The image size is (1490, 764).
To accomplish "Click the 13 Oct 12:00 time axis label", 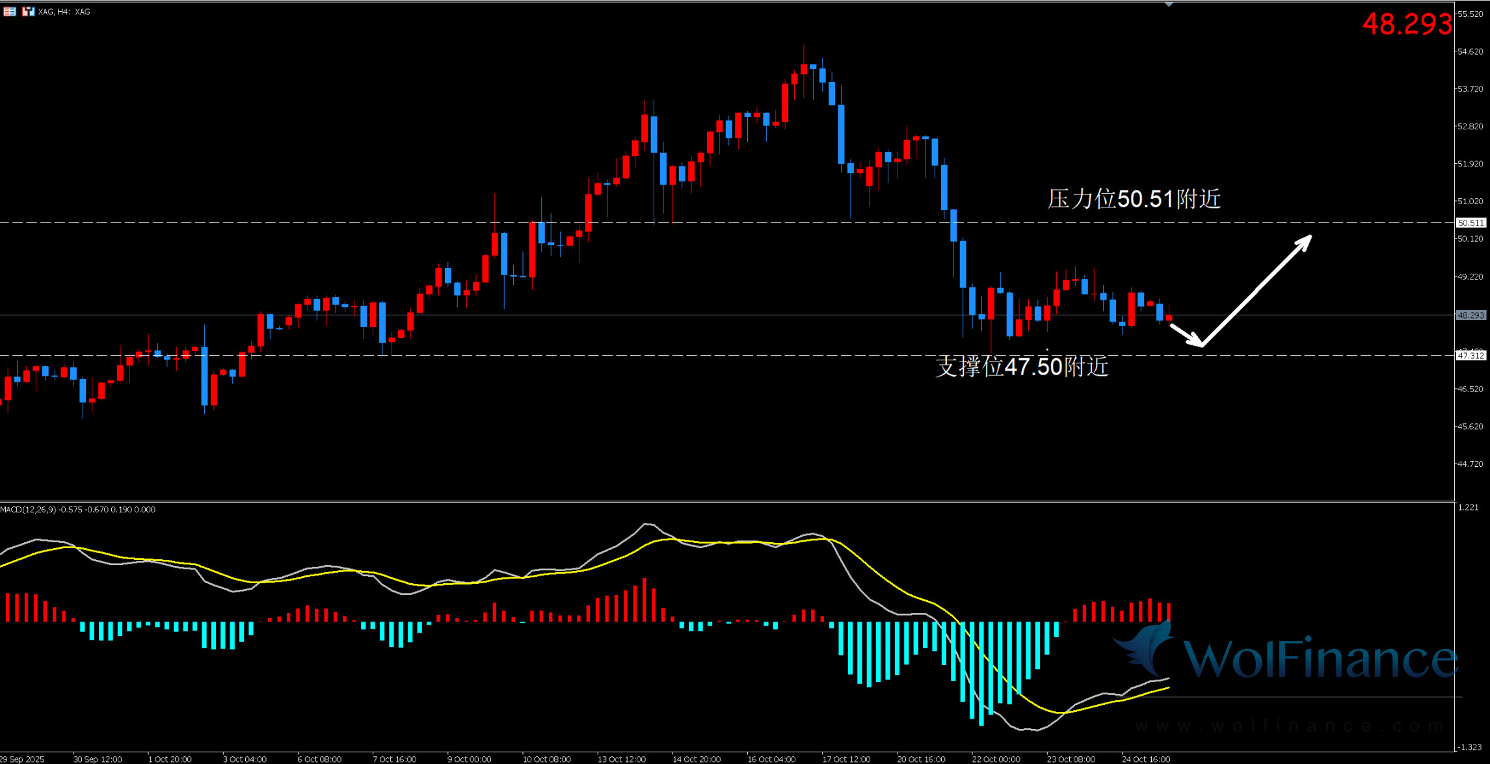I will [622, 759].
